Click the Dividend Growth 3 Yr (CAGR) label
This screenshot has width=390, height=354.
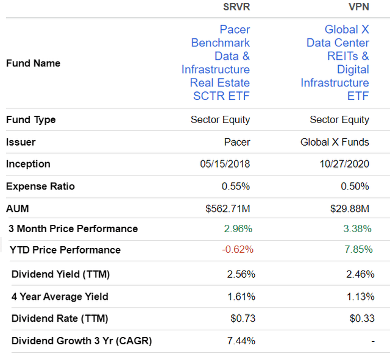(x=82, y=341)
